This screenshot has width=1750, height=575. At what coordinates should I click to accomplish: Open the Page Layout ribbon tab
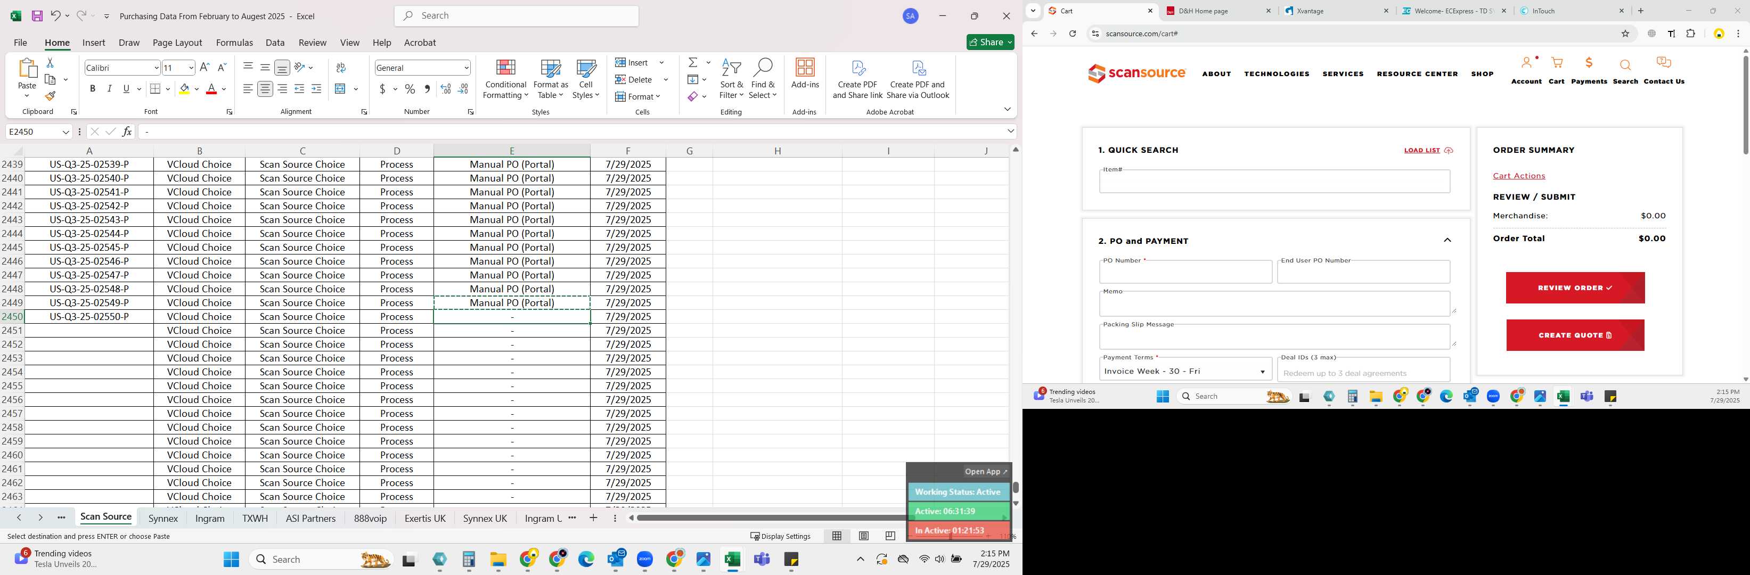[177, 42]
